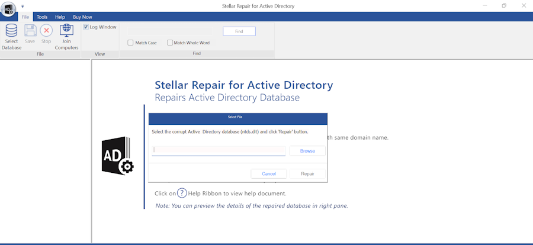This screenshot has height=245, width=533.
Task: Click the Select Database icon
Action: coord(11,31)
